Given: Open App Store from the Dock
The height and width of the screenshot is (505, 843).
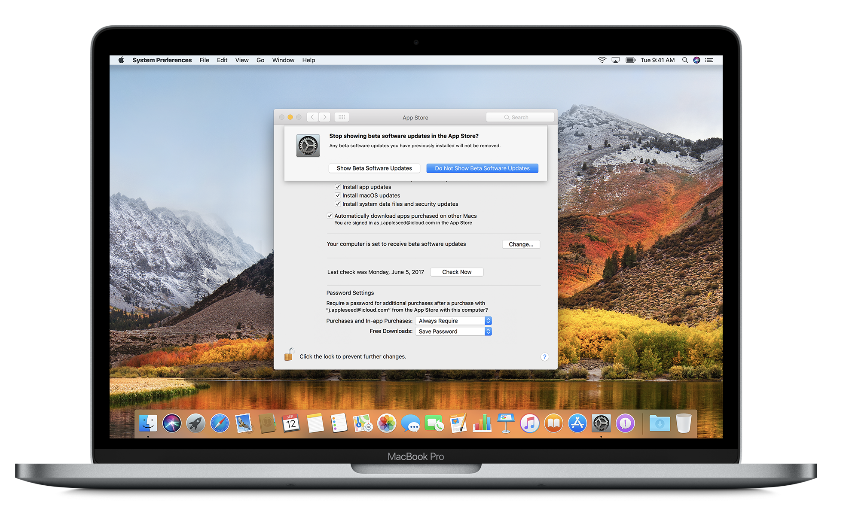Looking at the screenshot, I should pos(577,423).
